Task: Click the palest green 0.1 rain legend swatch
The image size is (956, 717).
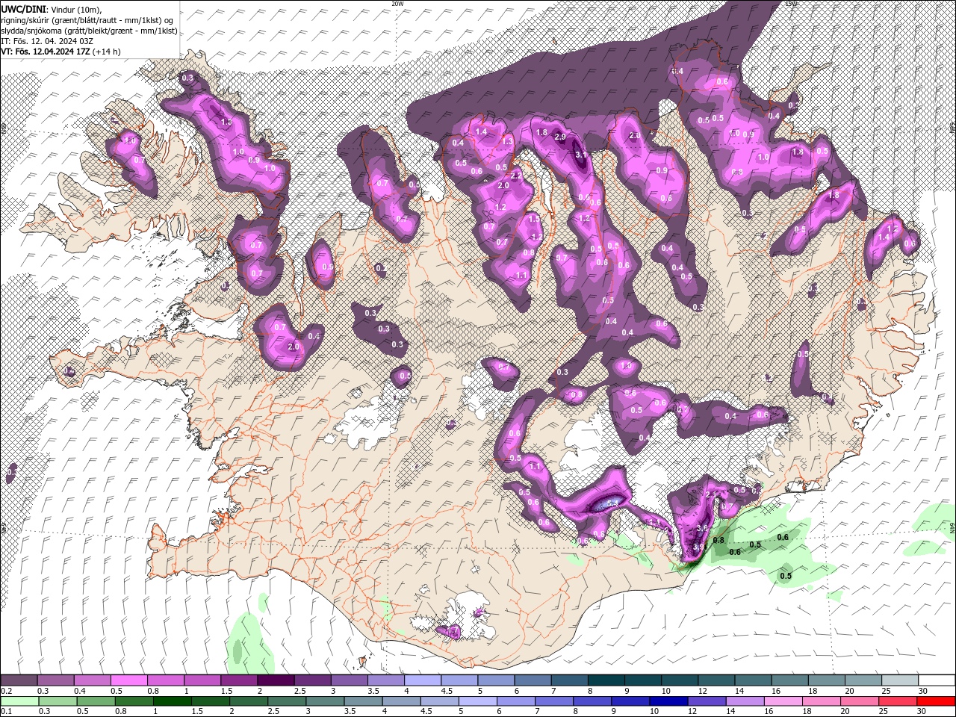Action: tap(20, 701)
